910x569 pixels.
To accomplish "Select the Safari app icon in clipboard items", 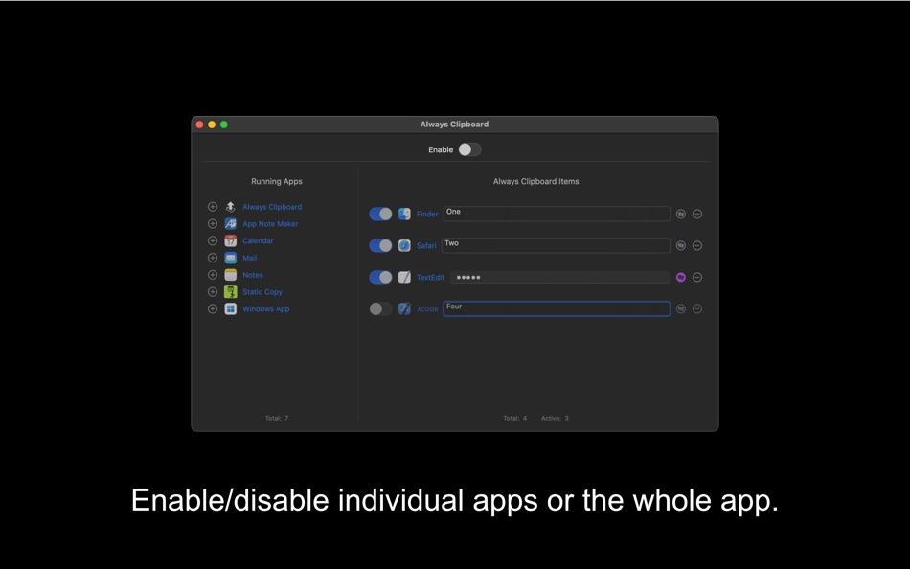I will coord(404,245).
